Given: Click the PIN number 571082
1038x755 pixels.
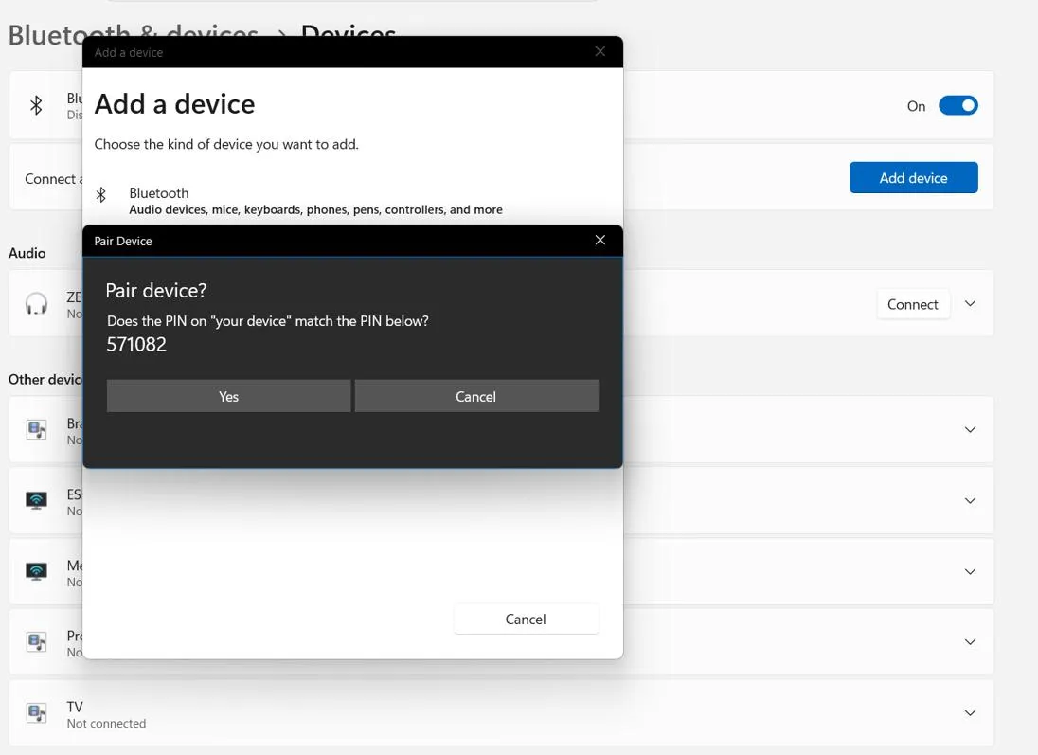Looking at the screenshot, I should coord(136,345).
